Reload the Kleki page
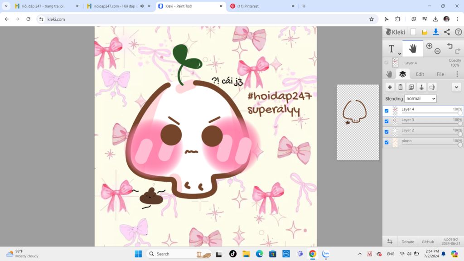 coord(29,19)
